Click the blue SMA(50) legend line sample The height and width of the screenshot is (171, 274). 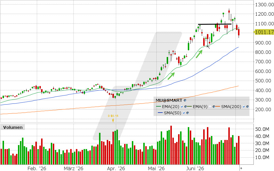160,113
